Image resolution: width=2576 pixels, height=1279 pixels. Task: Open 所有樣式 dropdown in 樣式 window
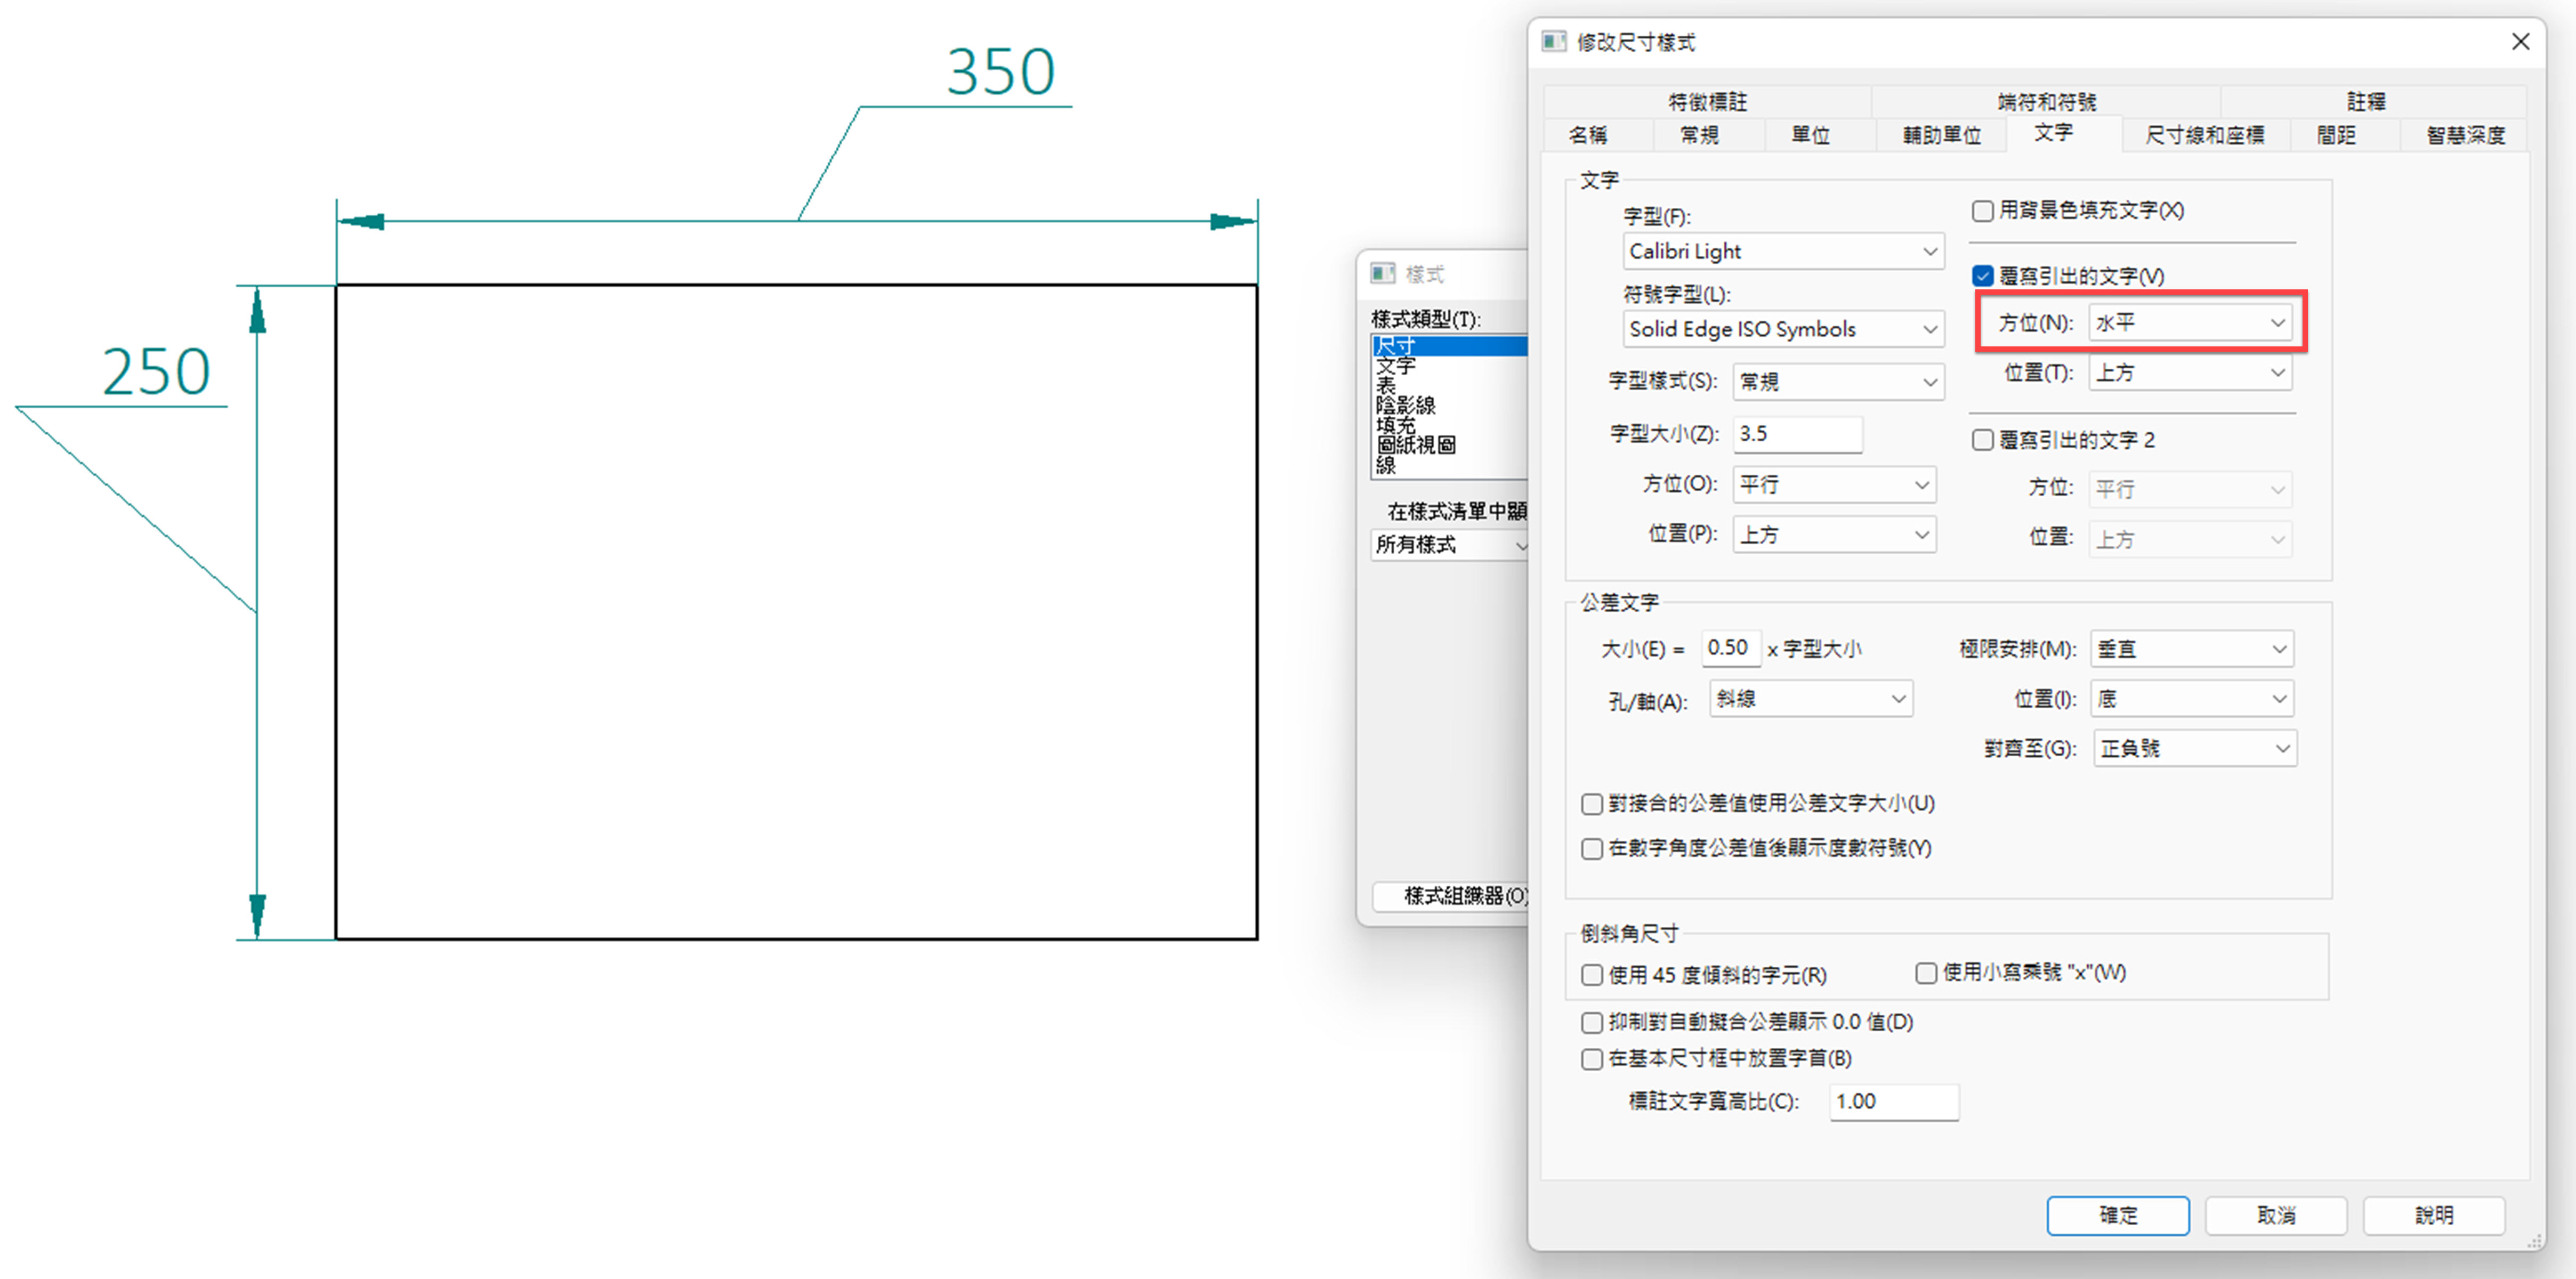[1449, 545]
